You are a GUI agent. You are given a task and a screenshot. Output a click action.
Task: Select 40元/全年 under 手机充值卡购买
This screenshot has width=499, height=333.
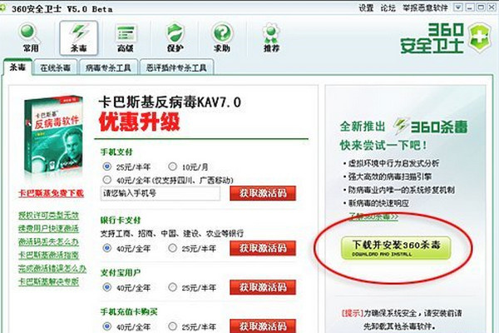(x=107, y=326)
